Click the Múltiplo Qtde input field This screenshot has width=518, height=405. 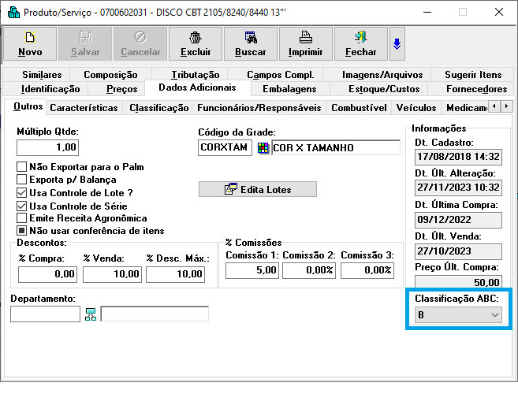tap(47, 147)
